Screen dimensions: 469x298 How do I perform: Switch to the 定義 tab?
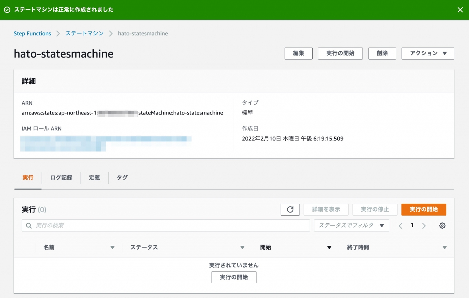click(x=94, y=178)
